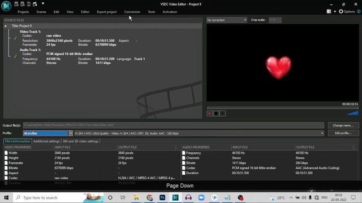Open the View menu
Viewport: 362px width, 203px height.
click(70, 12)
